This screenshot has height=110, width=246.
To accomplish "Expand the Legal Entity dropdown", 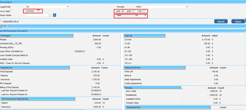I will 68,6.
